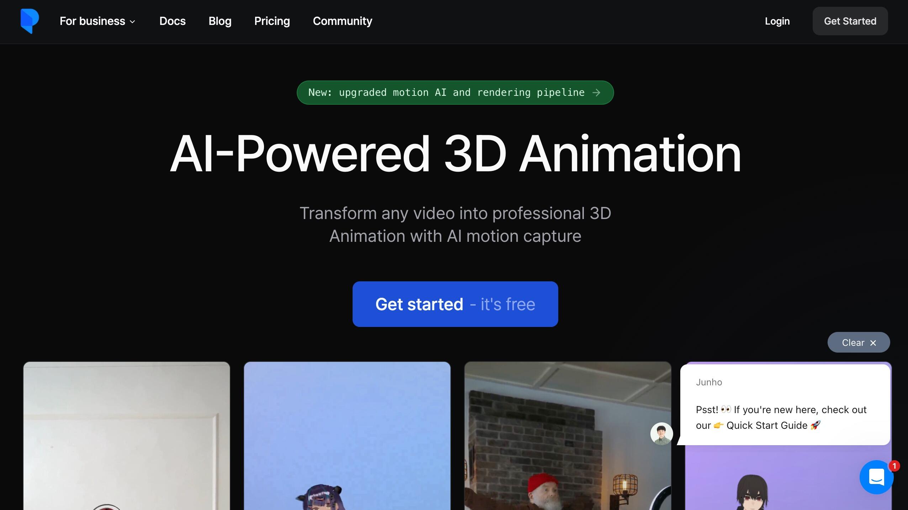Viewport: 908px width, 510px height.
Task: Click Junho's avatar photo
Action: point(661,433)
